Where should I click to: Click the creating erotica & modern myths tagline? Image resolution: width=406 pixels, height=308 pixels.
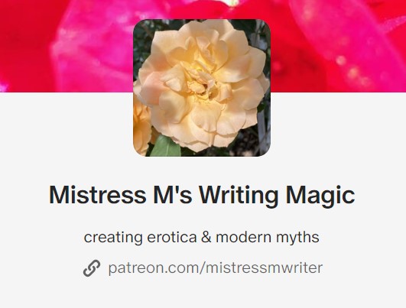pos(201,238)
